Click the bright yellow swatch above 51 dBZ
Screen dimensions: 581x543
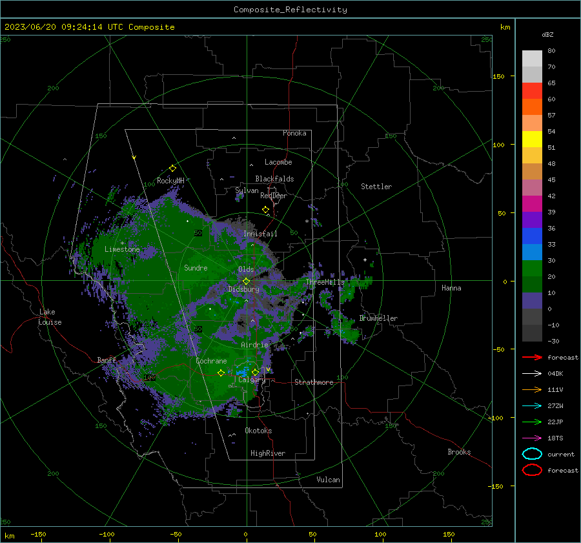tap(532, 139)
